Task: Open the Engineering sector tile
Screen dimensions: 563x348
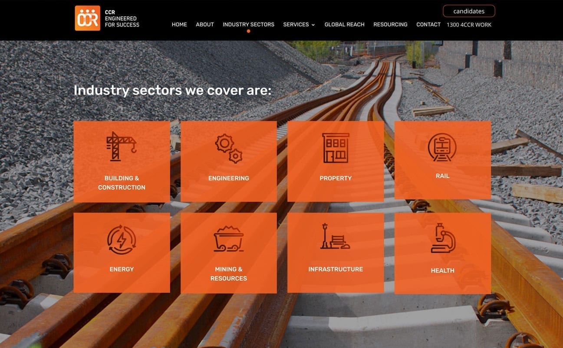Action: [228, 178]
